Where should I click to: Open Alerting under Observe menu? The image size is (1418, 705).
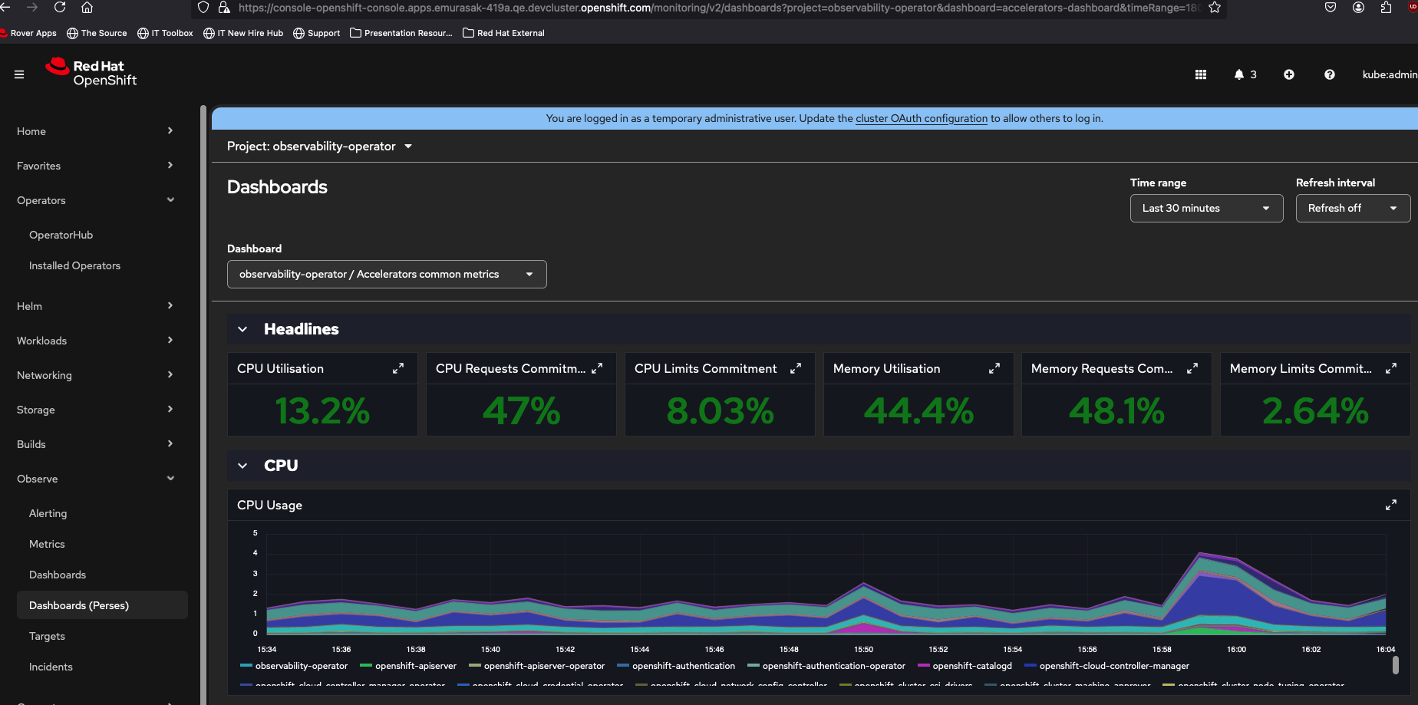click(x=48, y=513)
